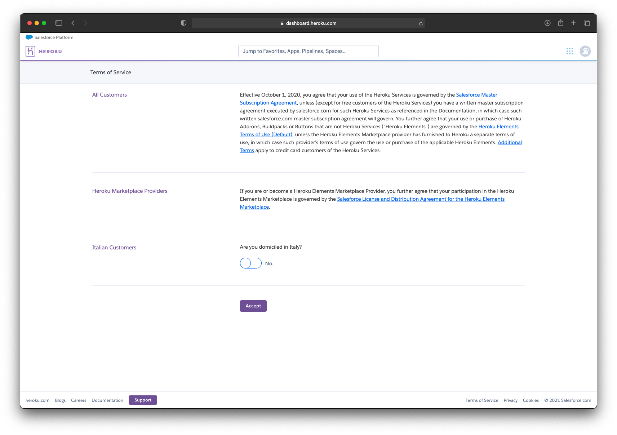Open Salesforce Master Subscription Agreement link

tap(476, 95)
